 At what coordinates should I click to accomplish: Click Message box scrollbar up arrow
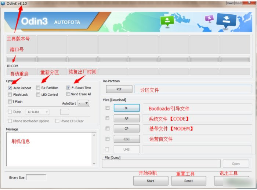(x=94, y=135)
